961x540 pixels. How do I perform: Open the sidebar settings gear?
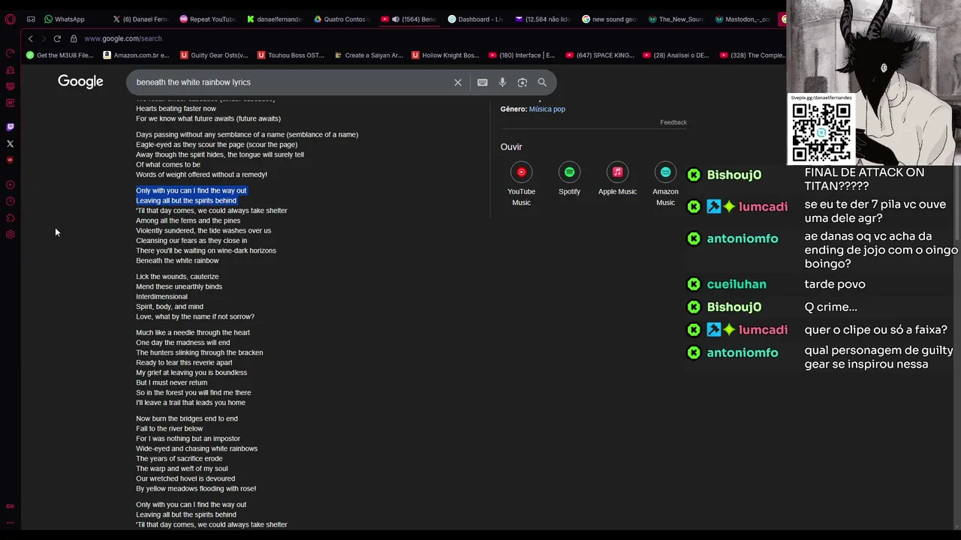(x=10, y=235)
